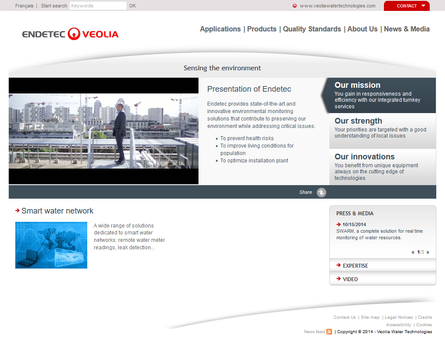Image resolution: width=445 pixels, height=341 pixels.
Task: Click the red arrow next to VIDEO
Action: pos(338,279)
